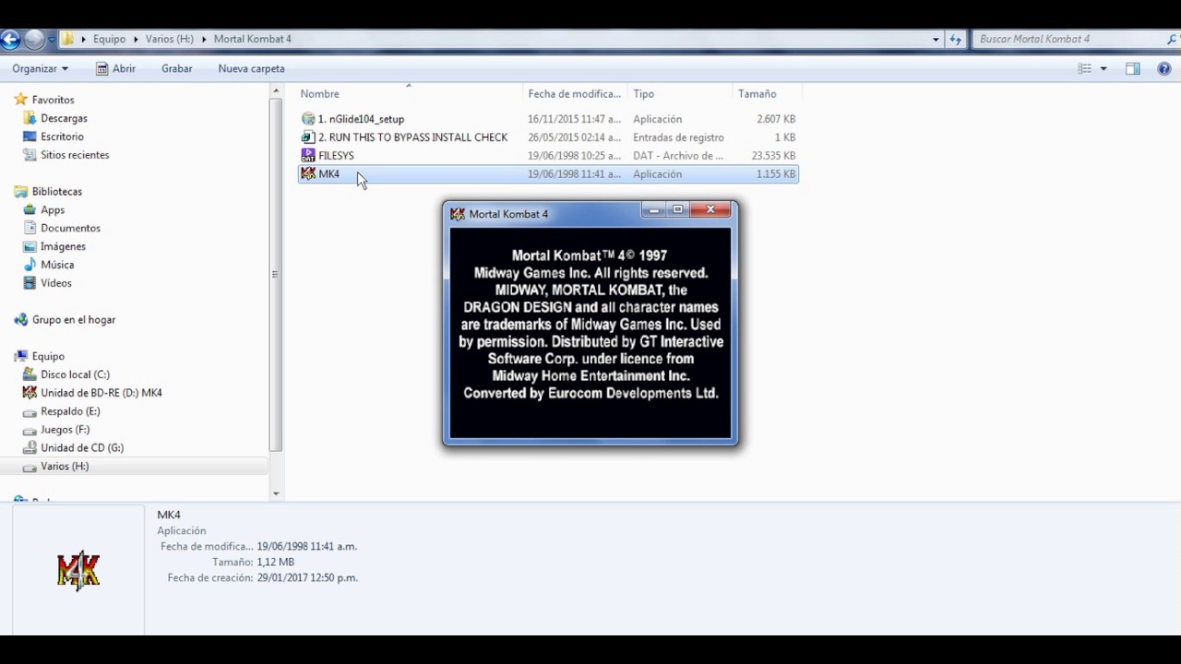Open Unidad de BD-RE (D:) MK4 drive icon
This screenshot has width=1181, height=664.
pyautogui.click(x=30, y=393)
